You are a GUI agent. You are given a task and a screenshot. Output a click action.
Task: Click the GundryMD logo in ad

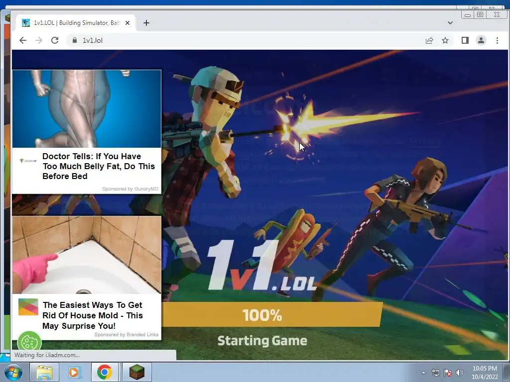pos(28,161)
